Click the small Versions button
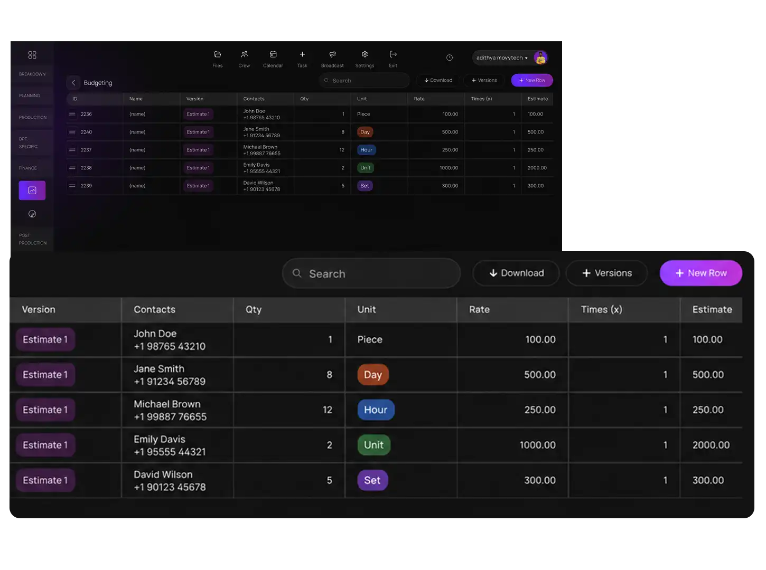Screen dimensions: 766x570 tap(484, 80)
